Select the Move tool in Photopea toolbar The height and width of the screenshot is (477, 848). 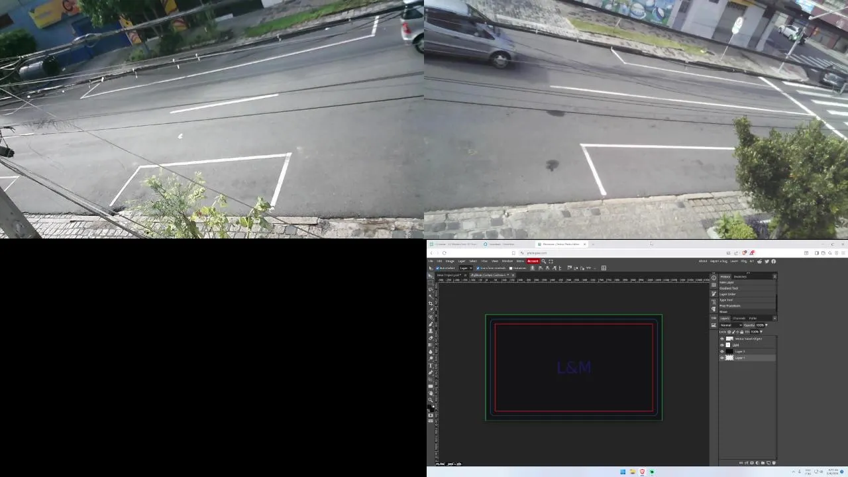pyautogui.click(x=431, y=276)
